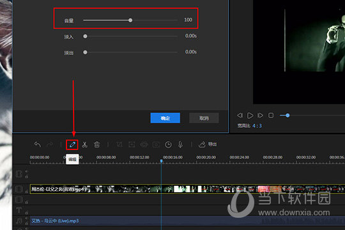Click the blue playhead marker on ruler
This screenshot has height=230, width=345.
click(161, 161)
